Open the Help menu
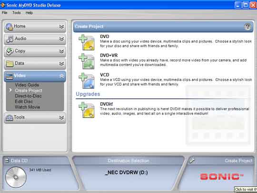257x193 pixels. pyautogui.click(x=29, y=13)
